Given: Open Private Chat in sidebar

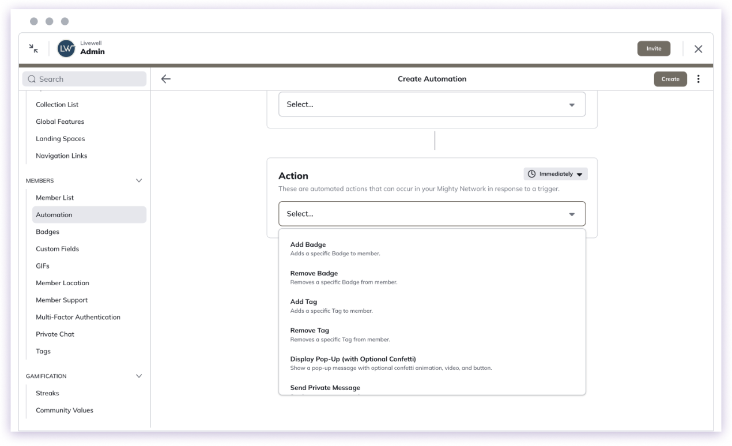Looking at the screenshot, I should 55,334.
